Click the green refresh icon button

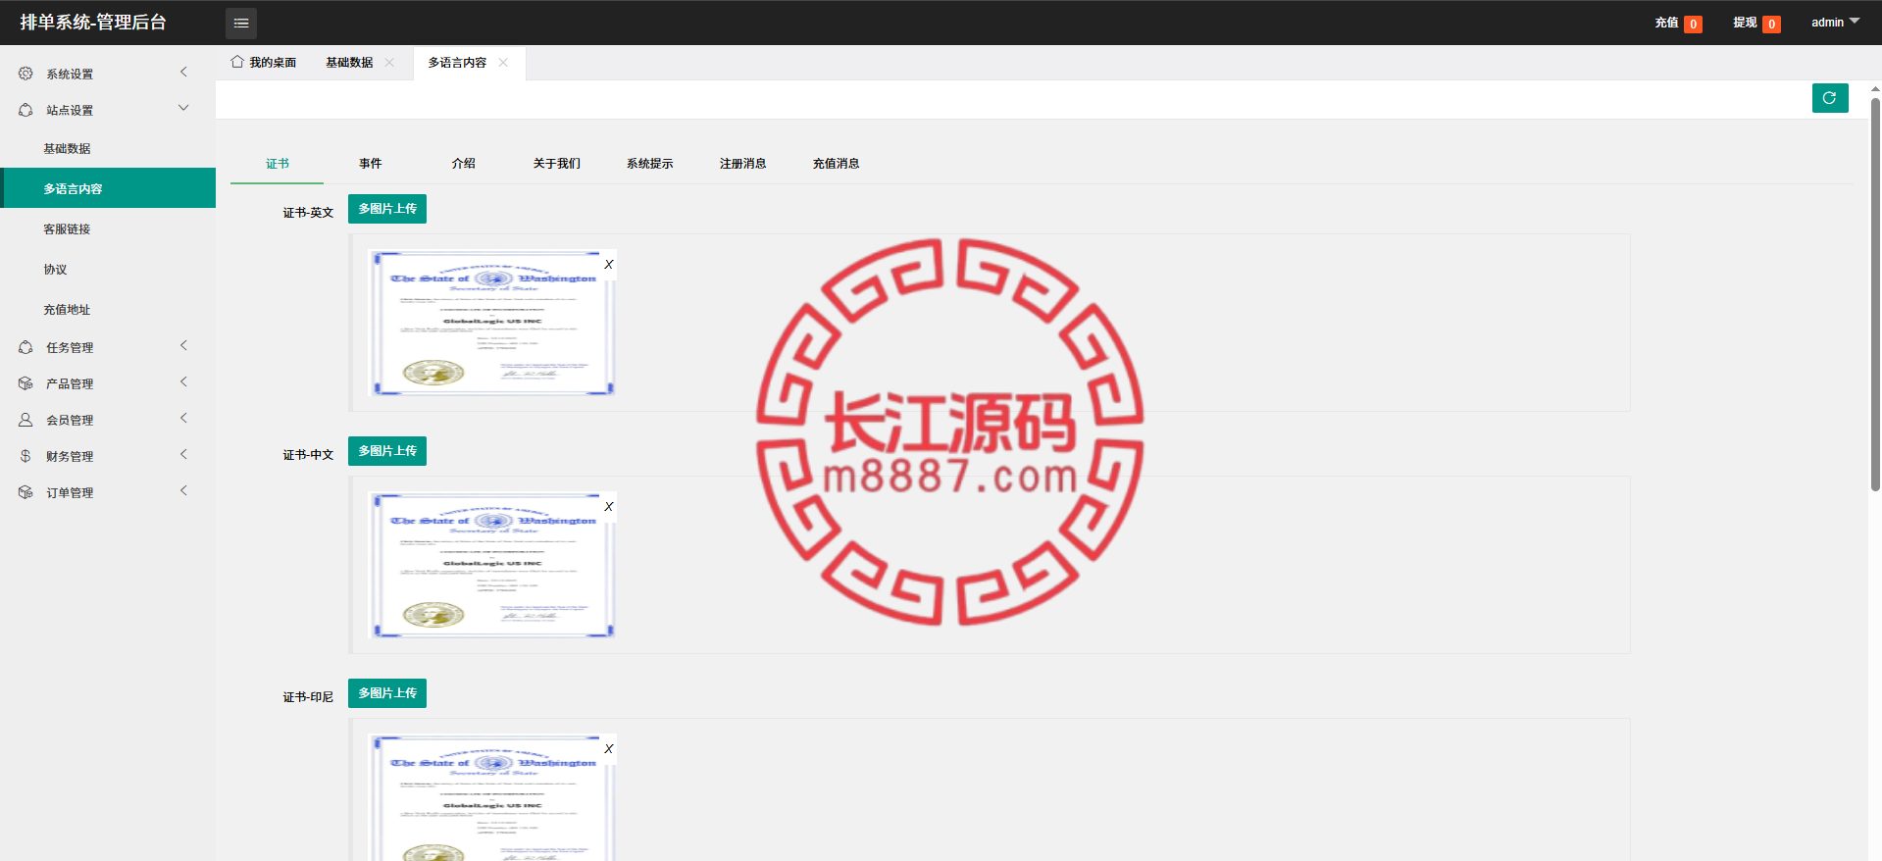coord(1830,98)
